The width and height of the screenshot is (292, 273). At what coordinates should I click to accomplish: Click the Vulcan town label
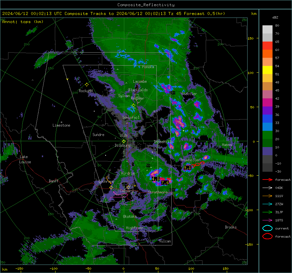[165, 241]
